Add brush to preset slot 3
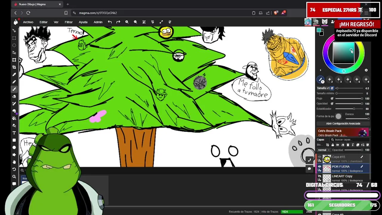This screenshot has height=215, width=382. tap(339, 80)
